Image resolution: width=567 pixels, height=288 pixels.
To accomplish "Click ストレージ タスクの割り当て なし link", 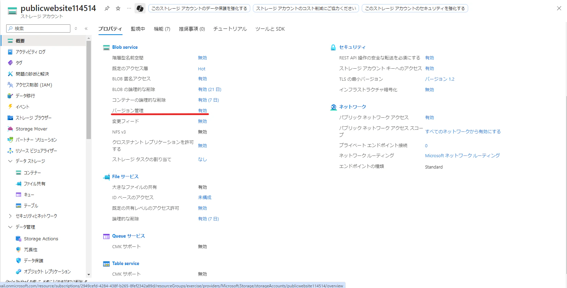I will [x=202, y=159].
